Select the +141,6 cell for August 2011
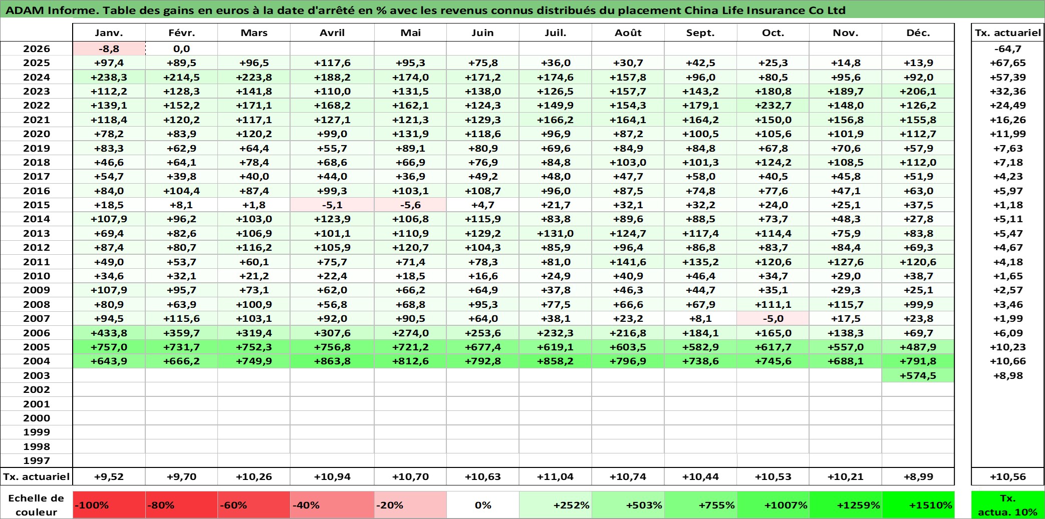This screenshot has height=519, width=1045. tap(628, 262)
